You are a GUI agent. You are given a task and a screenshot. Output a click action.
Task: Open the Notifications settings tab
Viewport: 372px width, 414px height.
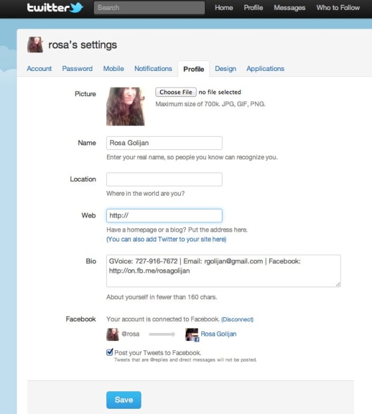[153, 68]
